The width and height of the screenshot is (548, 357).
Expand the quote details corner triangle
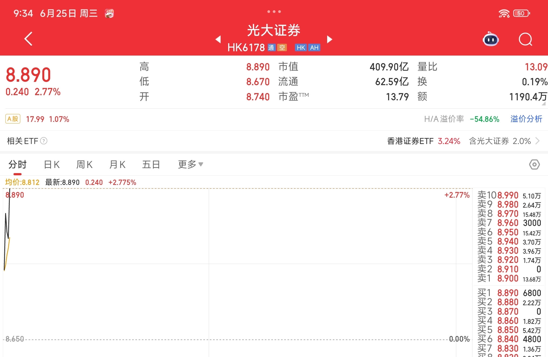(x=544, y=103)
